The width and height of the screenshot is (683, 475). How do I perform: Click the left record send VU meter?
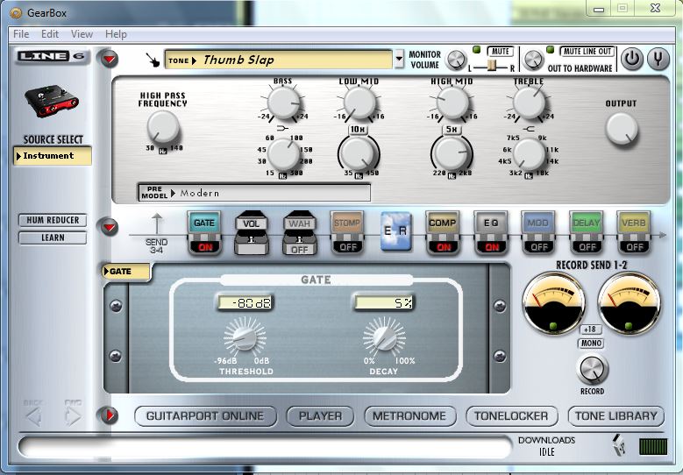pyautogui.click(x=553, y=303)
